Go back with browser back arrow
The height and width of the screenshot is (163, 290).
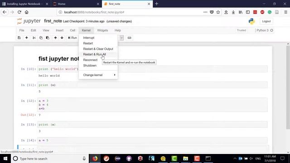point(5,12)
